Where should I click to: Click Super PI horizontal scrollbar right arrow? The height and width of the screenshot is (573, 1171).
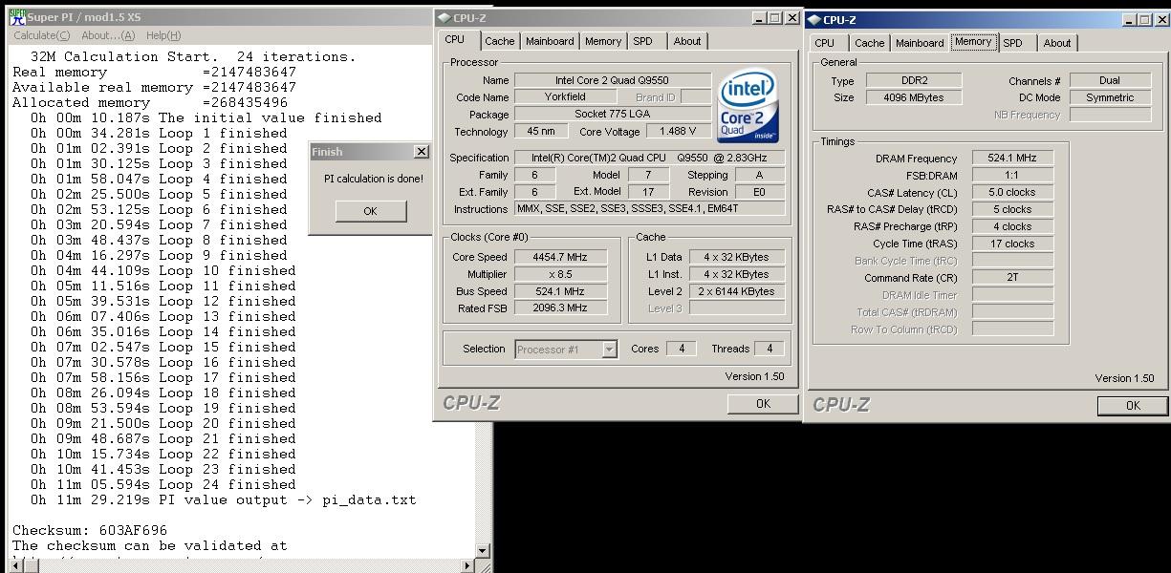(467, 565)
